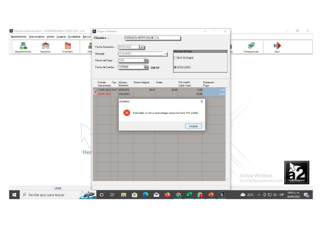Open the Windows Start menu
Viewport: 322px width, 227px height.
tap(14, 195)
